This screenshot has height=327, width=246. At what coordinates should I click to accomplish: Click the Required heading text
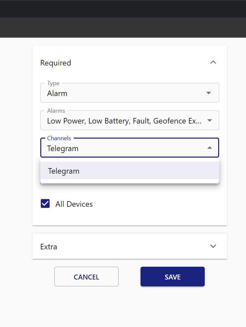pos(56,63)
